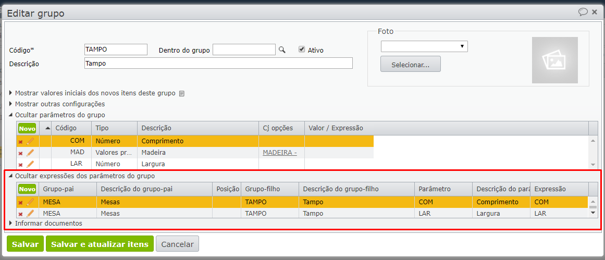Image resolution: width=605 pixels, height=260 pixels.
Task: Collapse Ocultar parâmetros do grupo
Action: point(57,115)
